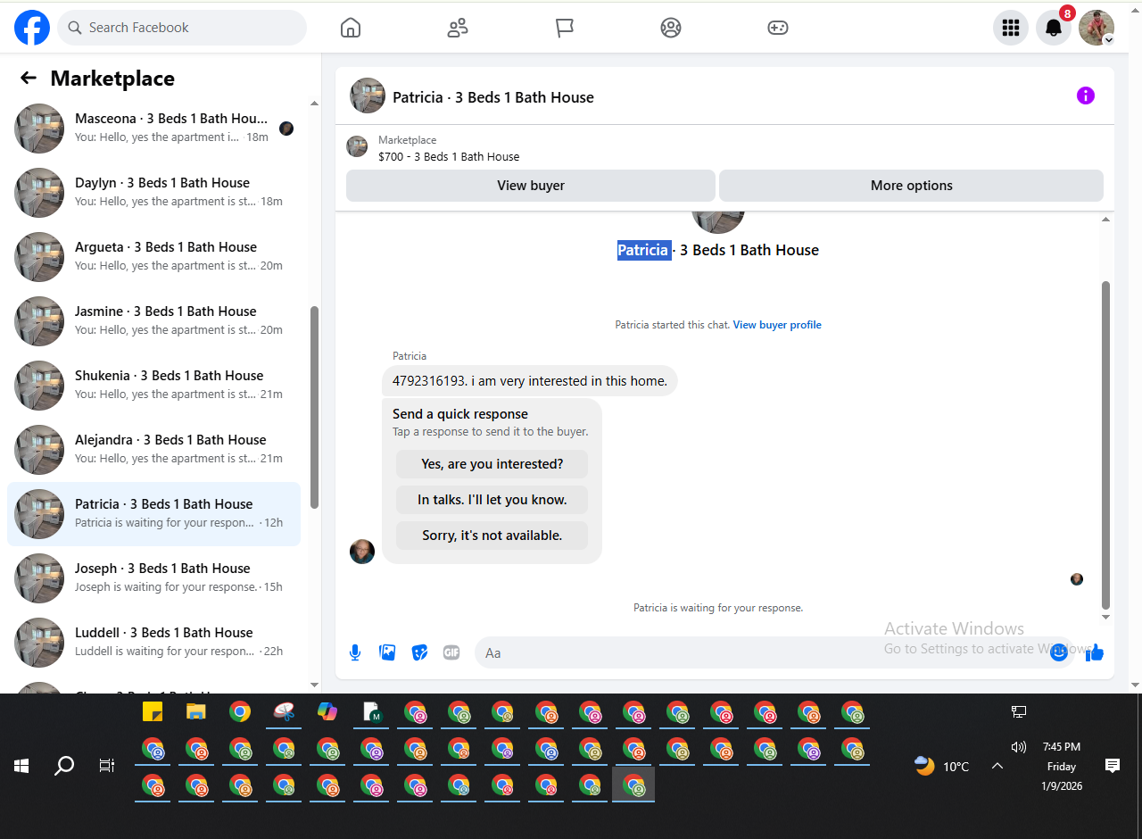The height and width of the screenshot is (839, 1142).
Task: Open Argueta's conversation
Action: 153,257
